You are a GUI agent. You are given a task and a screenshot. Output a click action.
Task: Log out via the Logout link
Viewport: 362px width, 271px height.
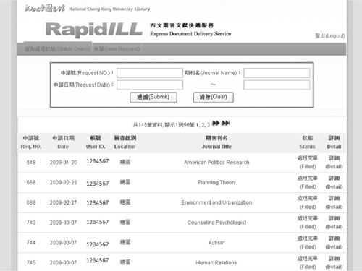point(330,36)
